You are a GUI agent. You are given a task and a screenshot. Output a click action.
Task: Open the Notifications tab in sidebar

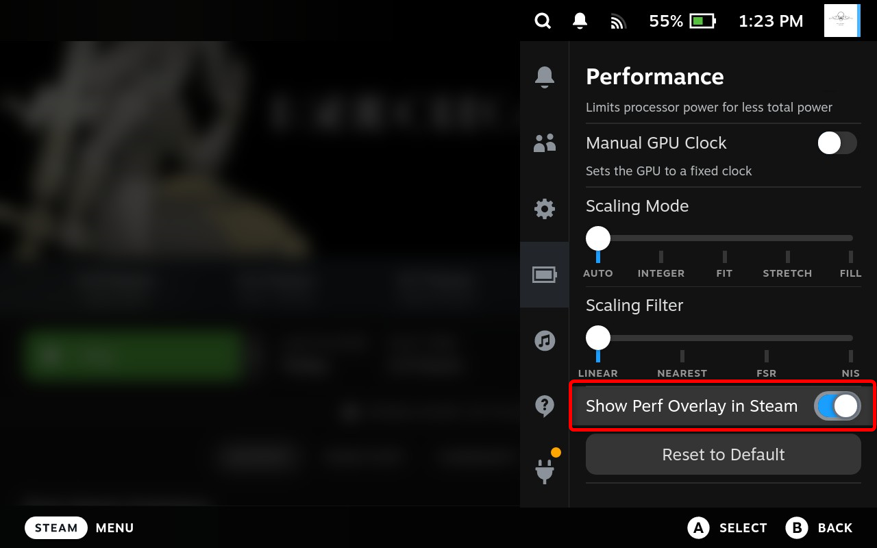click(x=545, y=77)
